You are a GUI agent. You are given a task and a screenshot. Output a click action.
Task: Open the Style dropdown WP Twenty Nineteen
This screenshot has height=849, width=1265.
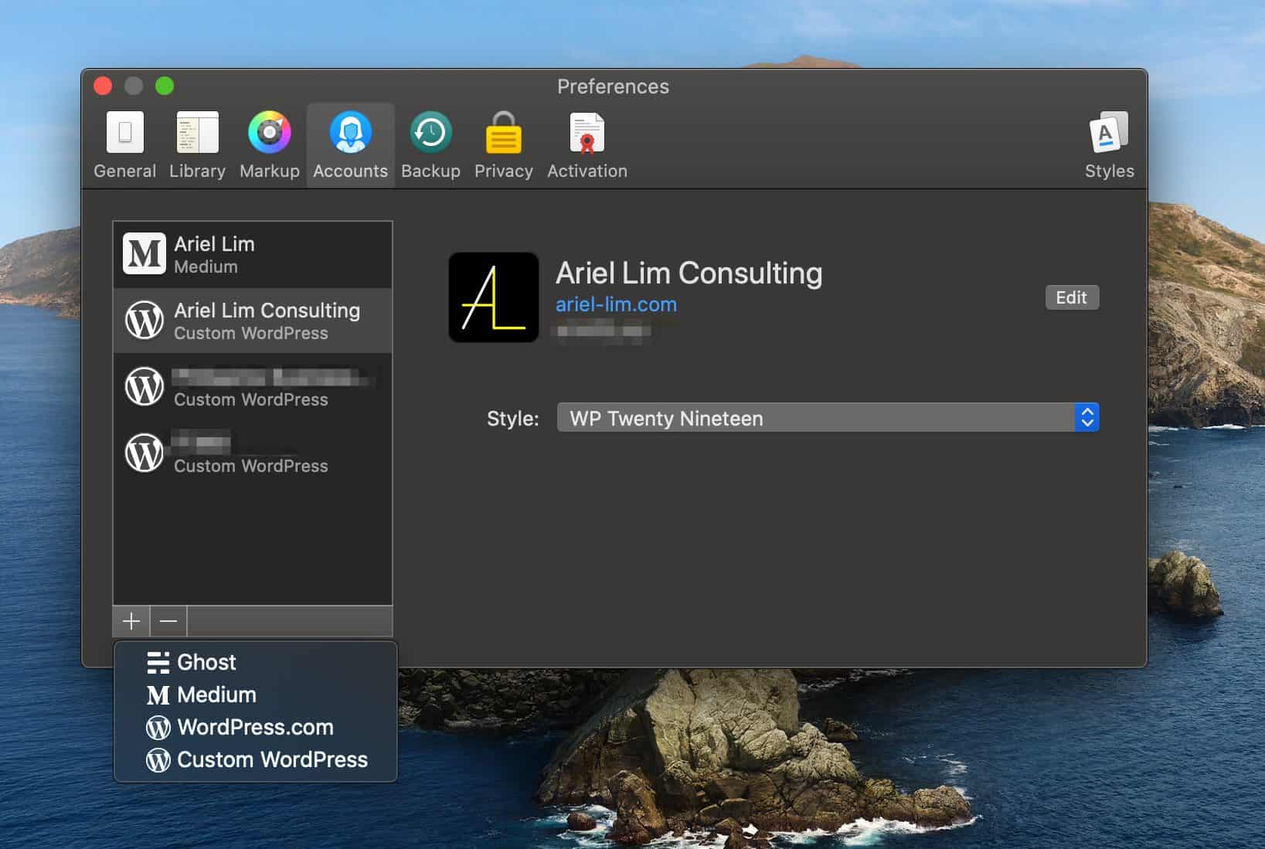pos(828,418)
